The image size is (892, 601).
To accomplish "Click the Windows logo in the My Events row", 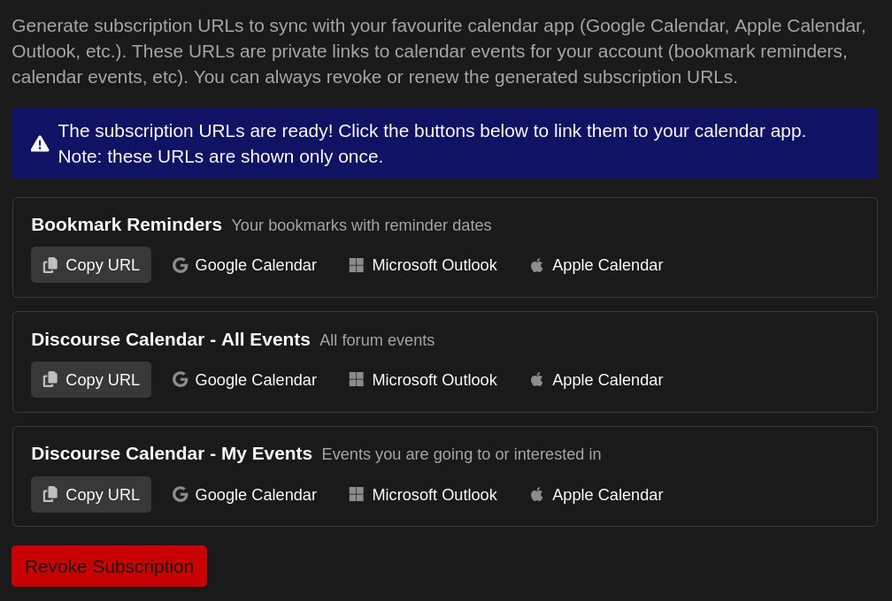I will pyautogui.click(x=357, y=494).
